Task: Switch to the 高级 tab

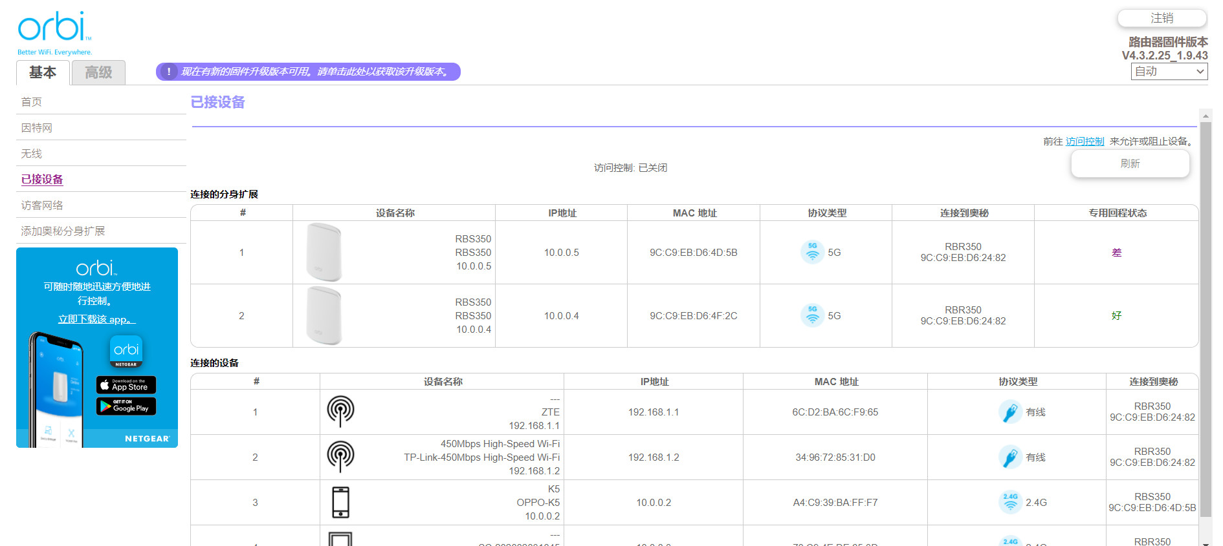Action: pyautogui.click(x=98, y=72)
